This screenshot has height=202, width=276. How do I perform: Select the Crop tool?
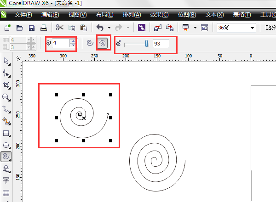point(6,85)
